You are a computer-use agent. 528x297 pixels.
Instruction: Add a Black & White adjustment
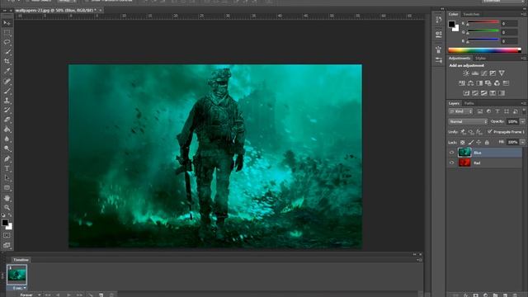pos(479,83)
